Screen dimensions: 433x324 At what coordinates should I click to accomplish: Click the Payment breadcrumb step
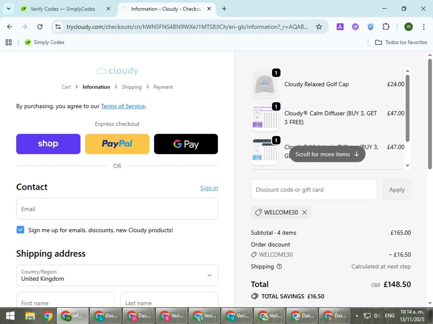[x=163, y=87]
